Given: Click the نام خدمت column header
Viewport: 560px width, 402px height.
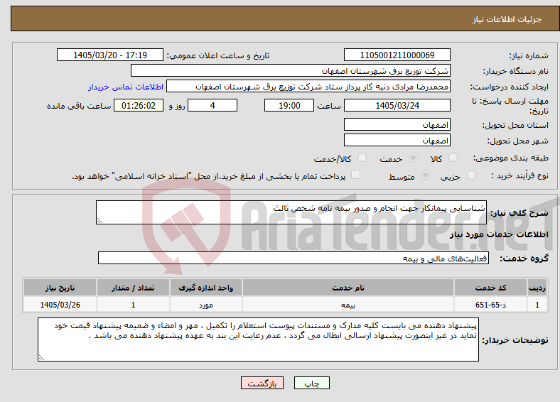Looking at the screenshot, I should pyautogui.click(x=348, y=288).
